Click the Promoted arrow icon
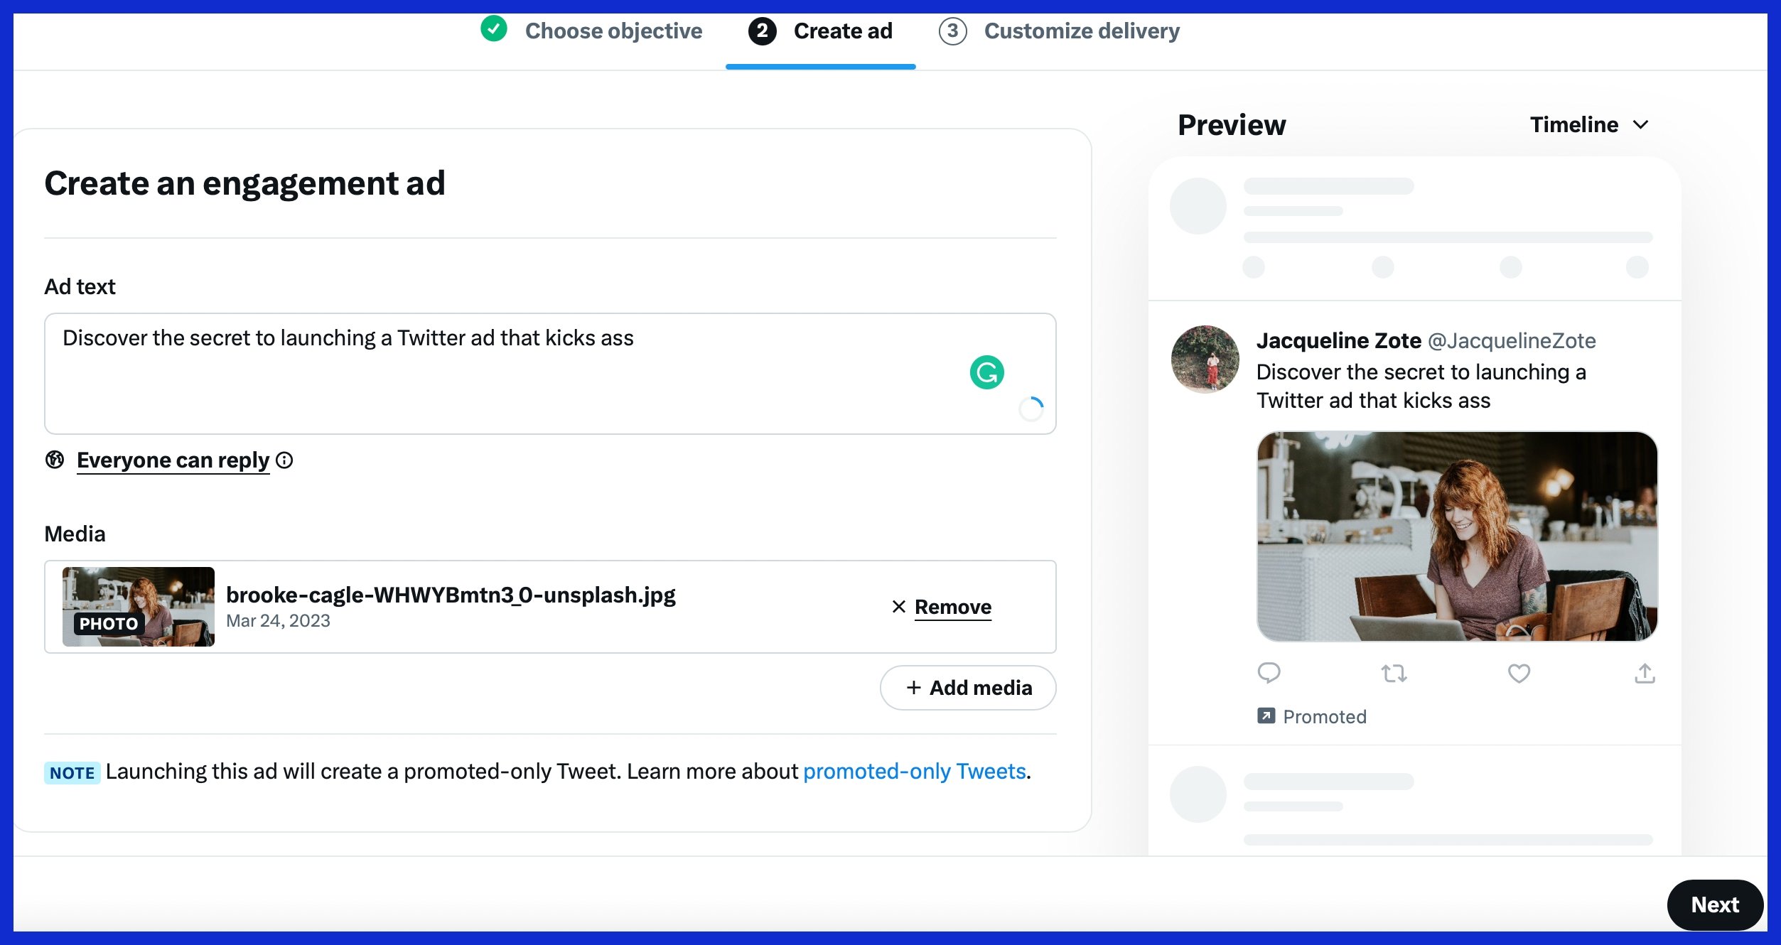 click(x=1266, y=715)
